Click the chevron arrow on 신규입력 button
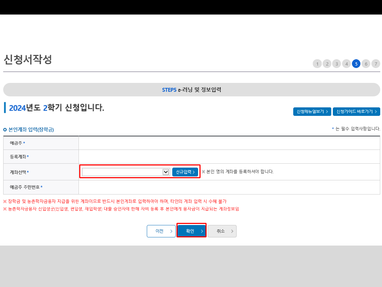382x287 pixels. [x=194, y=172]
